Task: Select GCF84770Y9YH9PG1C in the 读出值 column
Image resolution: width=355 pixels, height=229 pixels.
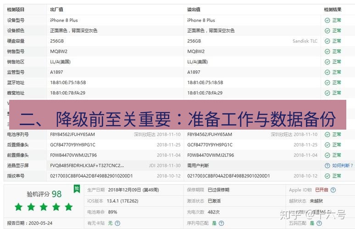Action: [x=210, y=145]
